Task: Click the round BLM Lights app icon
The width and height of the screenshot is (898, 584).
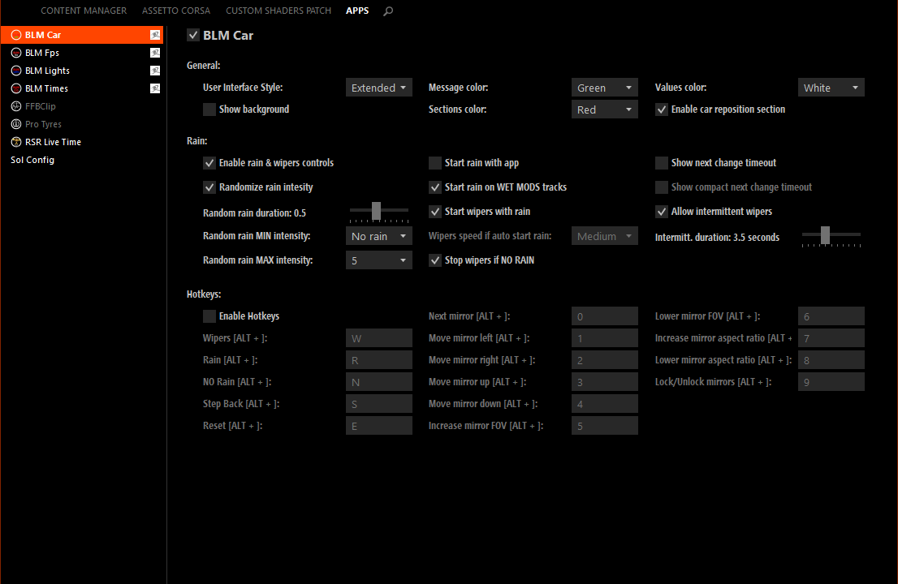Action: click(16, 71)
